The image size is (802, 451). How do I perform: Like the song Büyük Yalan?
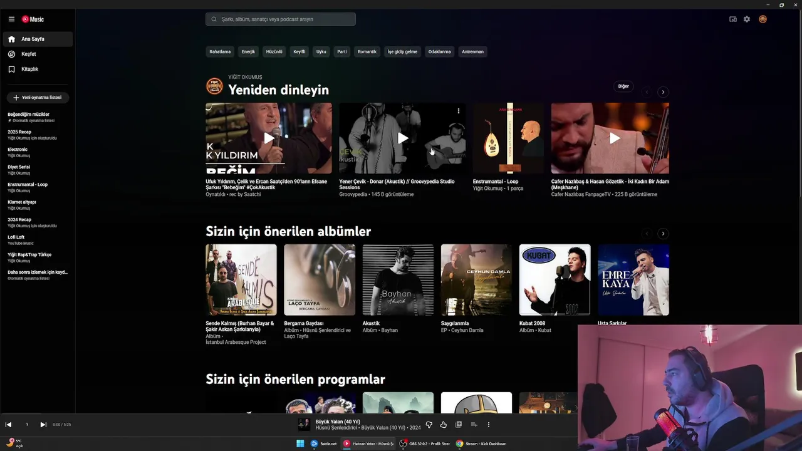[444, 425]
